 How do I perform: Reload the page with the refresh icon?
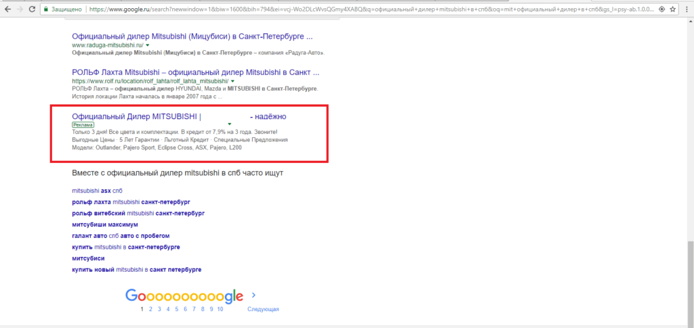[x=32, y=9]
